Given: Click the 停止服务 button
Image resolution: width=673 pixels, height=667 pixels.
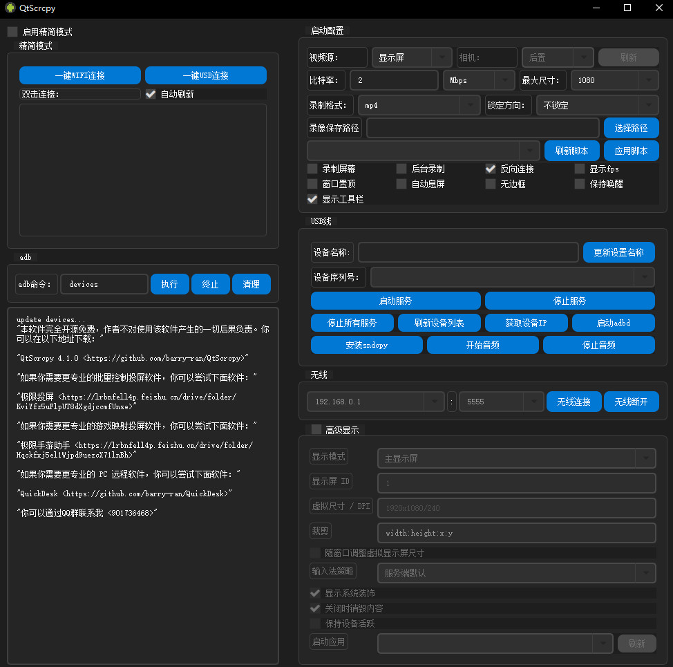Looking at the screenshot, I should [x=569, y=301].
